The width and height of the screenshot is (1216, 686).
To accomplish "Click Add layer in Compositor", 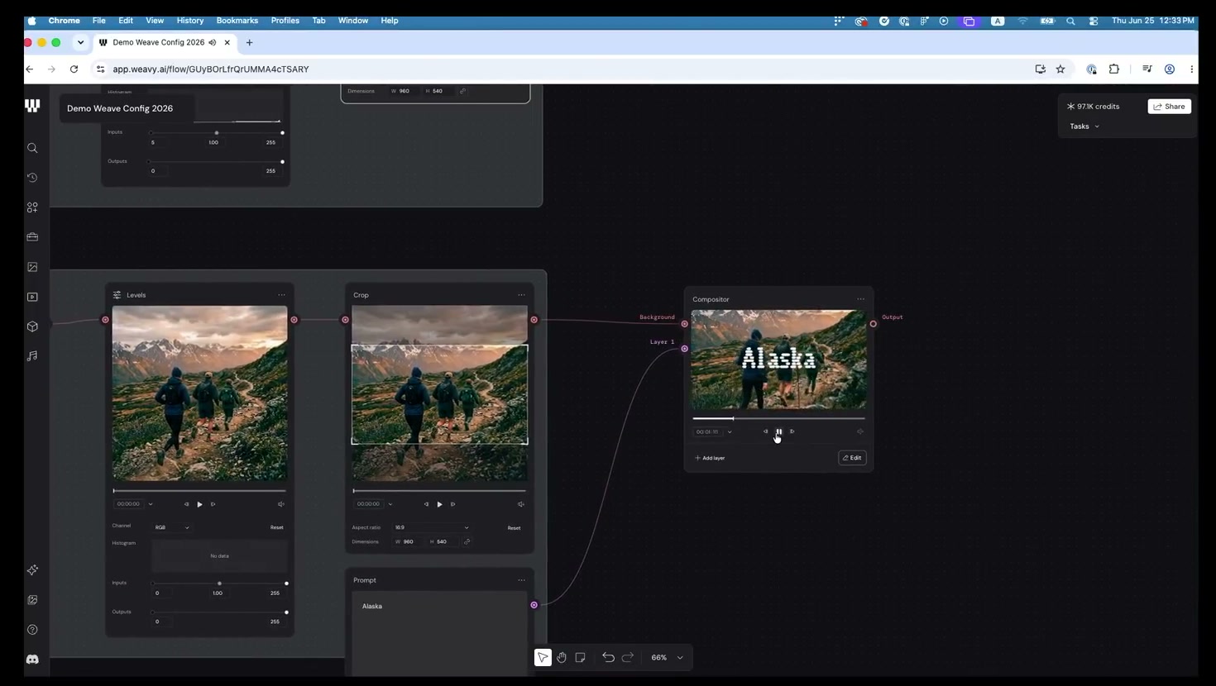I will 710,458.
